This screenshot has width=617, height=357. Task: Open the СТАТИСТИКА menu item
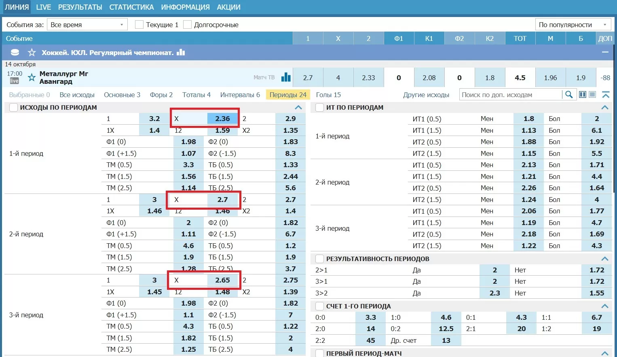(131, 7)
